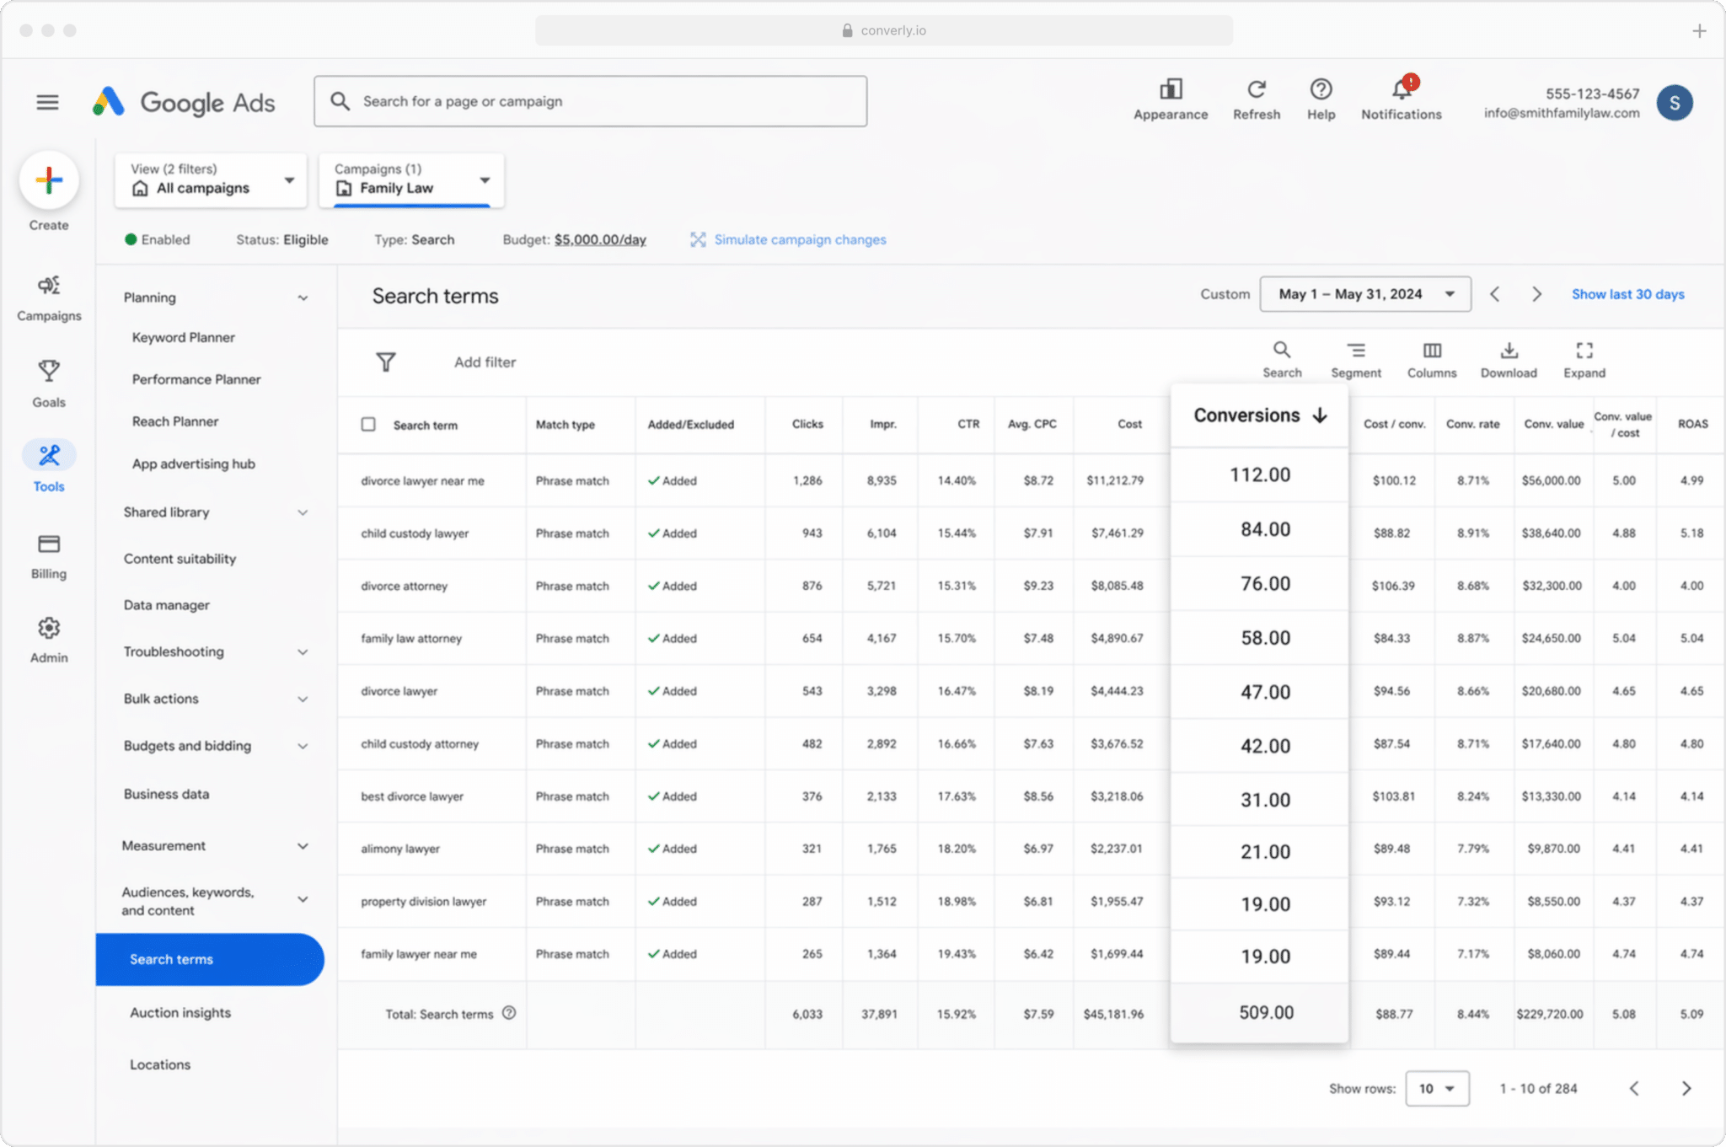Open Performance Planner
This screenshot has width=1726, height=1147.
tap(196, 379)
